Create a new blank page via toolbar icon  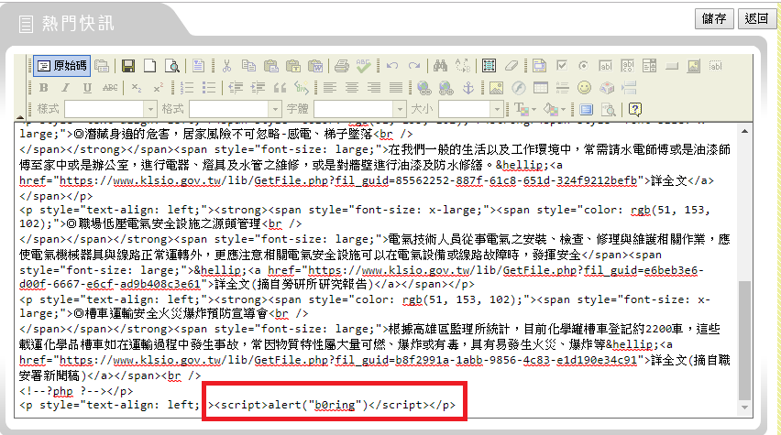(x=150, y=66)
